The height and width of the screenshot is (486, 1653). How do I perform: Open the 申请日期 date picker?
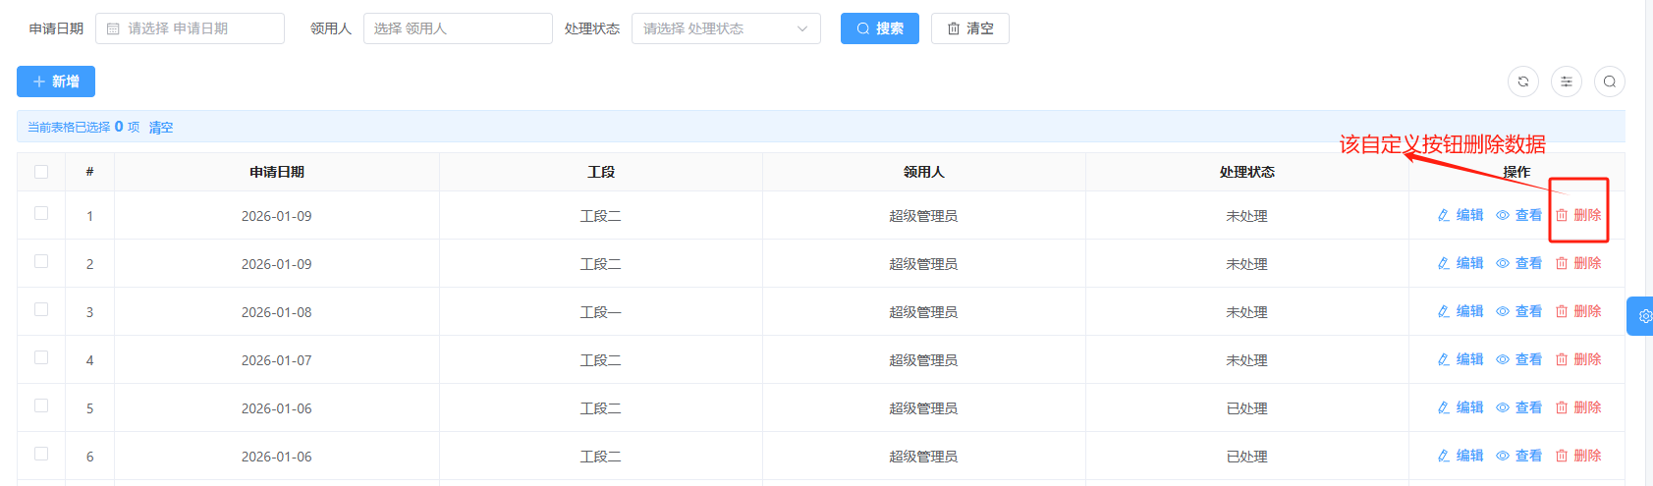190,28
